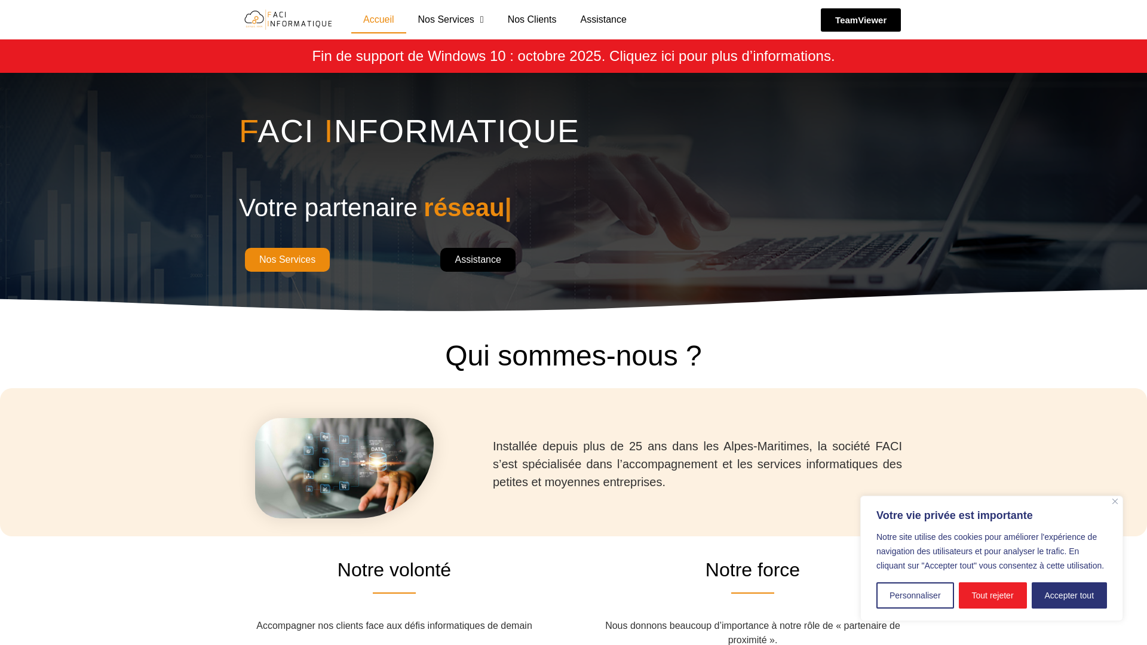Reject all cookies

click(x=992, y=595)
